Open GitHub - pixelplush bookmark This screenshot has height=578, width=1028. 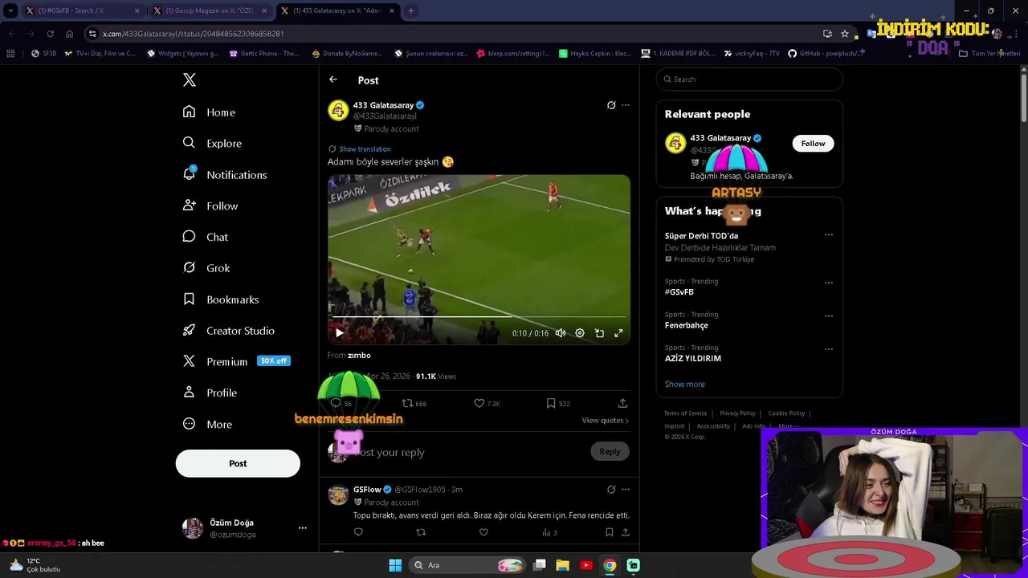(x=825, y=54)
